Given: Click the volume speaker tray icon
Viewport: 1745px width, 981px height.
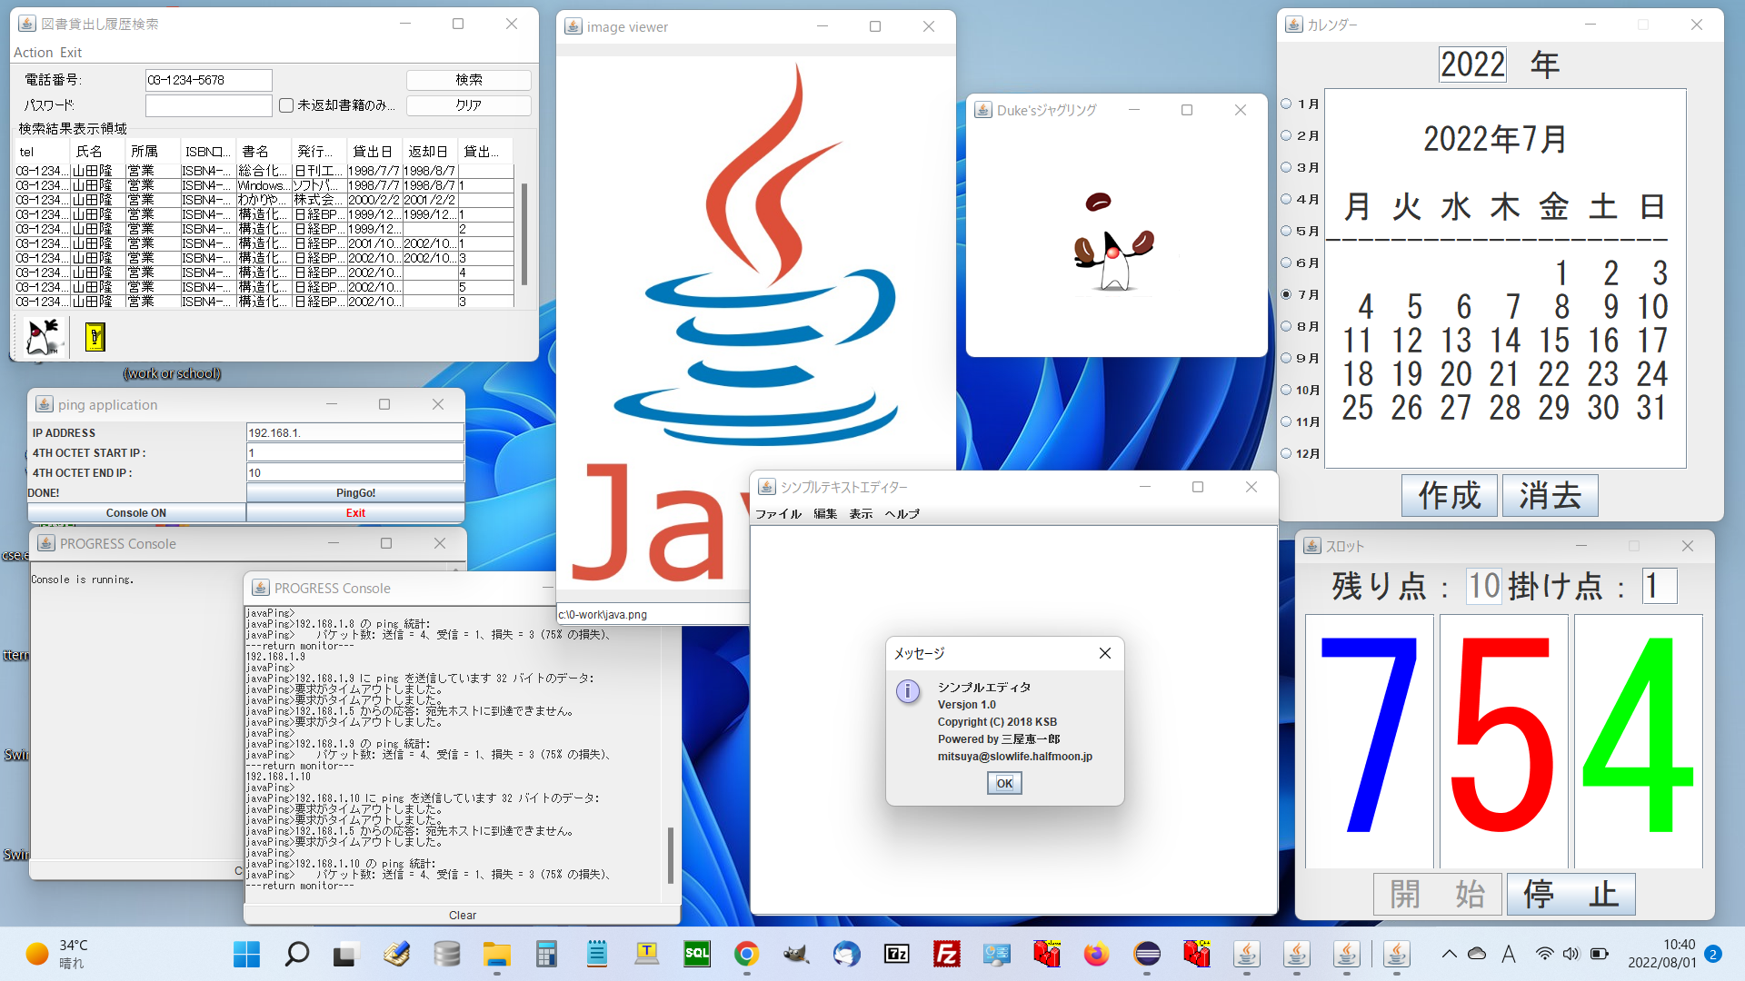Looking at the screenshot, I should point(1570,954).
